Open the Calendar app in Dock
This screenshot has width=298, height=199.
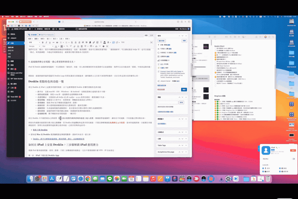click(131, 179)
